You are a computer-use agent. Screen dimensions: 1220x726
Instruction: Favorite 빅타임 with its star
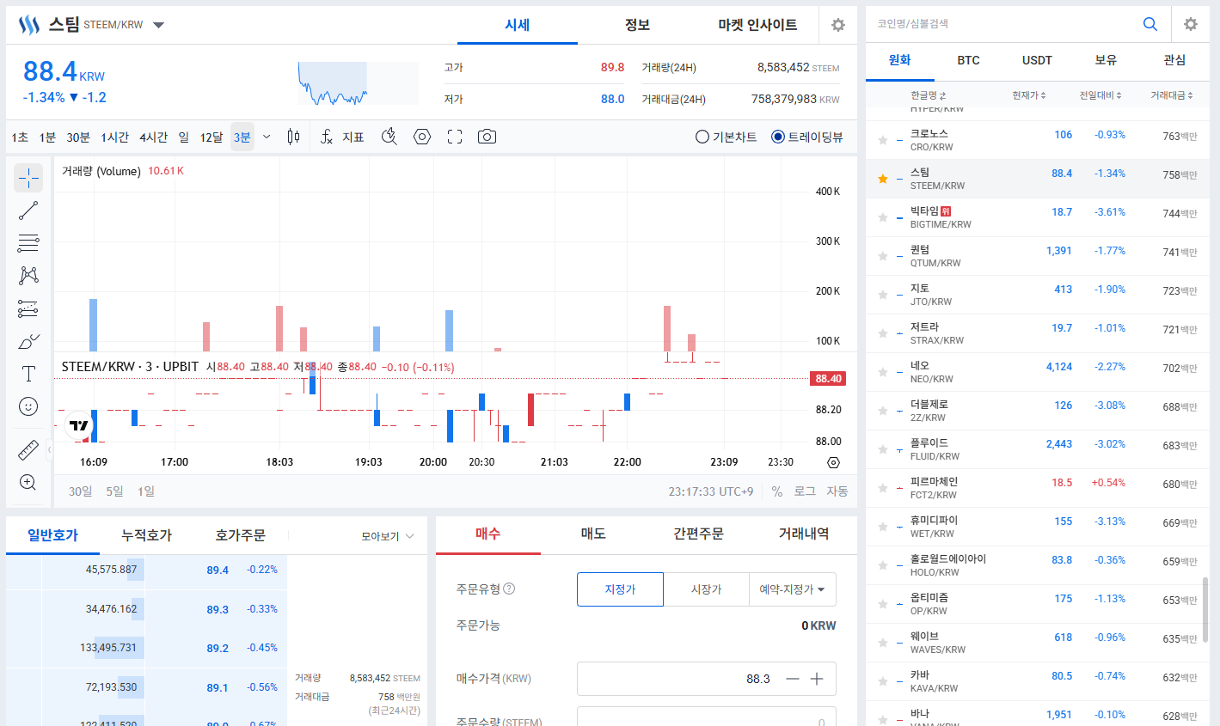coord(883,217)
